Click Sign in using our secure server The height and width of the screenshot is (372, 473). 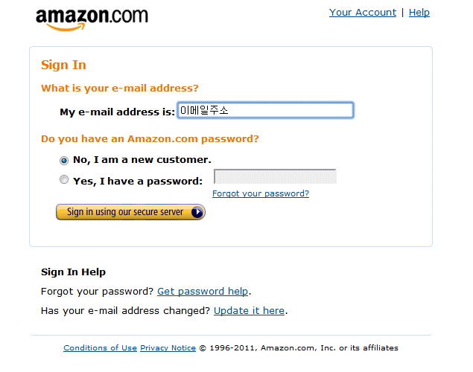point(130,212)
